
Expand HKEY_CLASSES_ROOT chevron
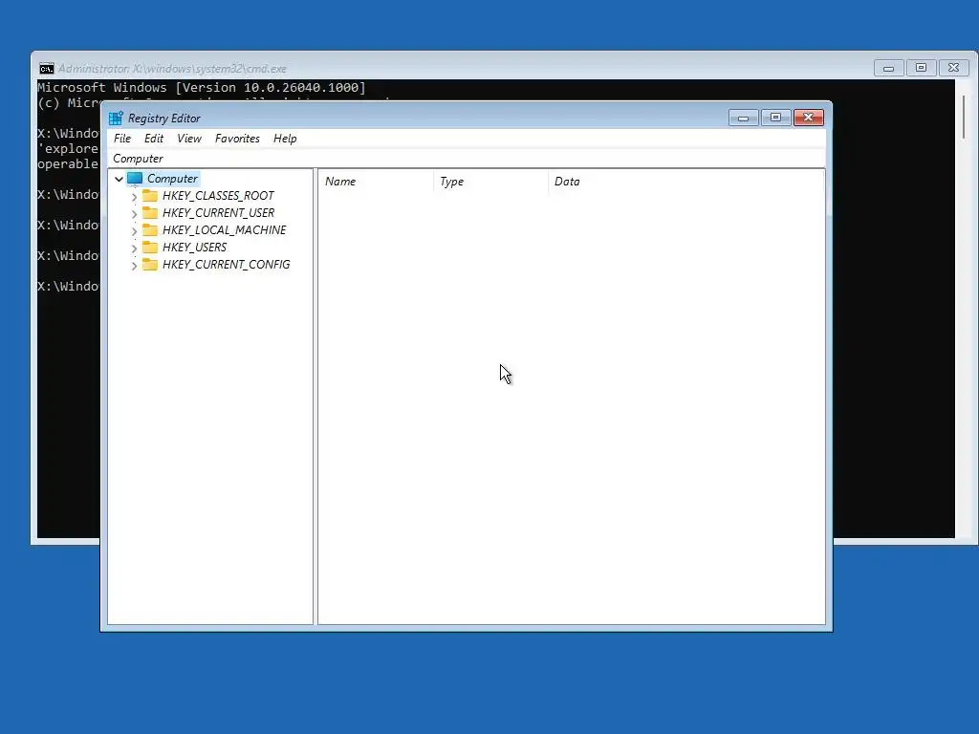point(134,197)
